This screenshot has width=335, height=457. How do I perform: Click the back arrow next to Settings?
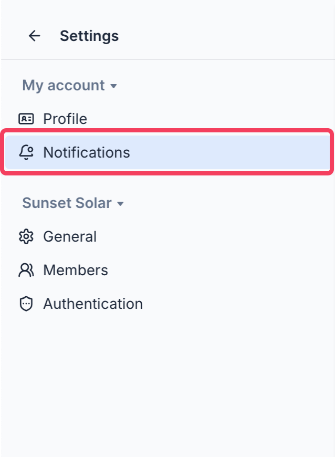[34, 36]
